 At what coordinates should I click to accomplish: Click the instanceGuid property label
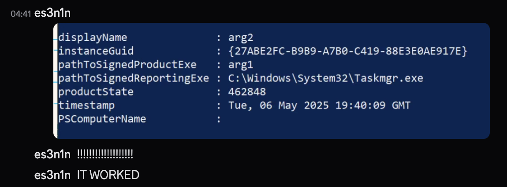(96, 51)
